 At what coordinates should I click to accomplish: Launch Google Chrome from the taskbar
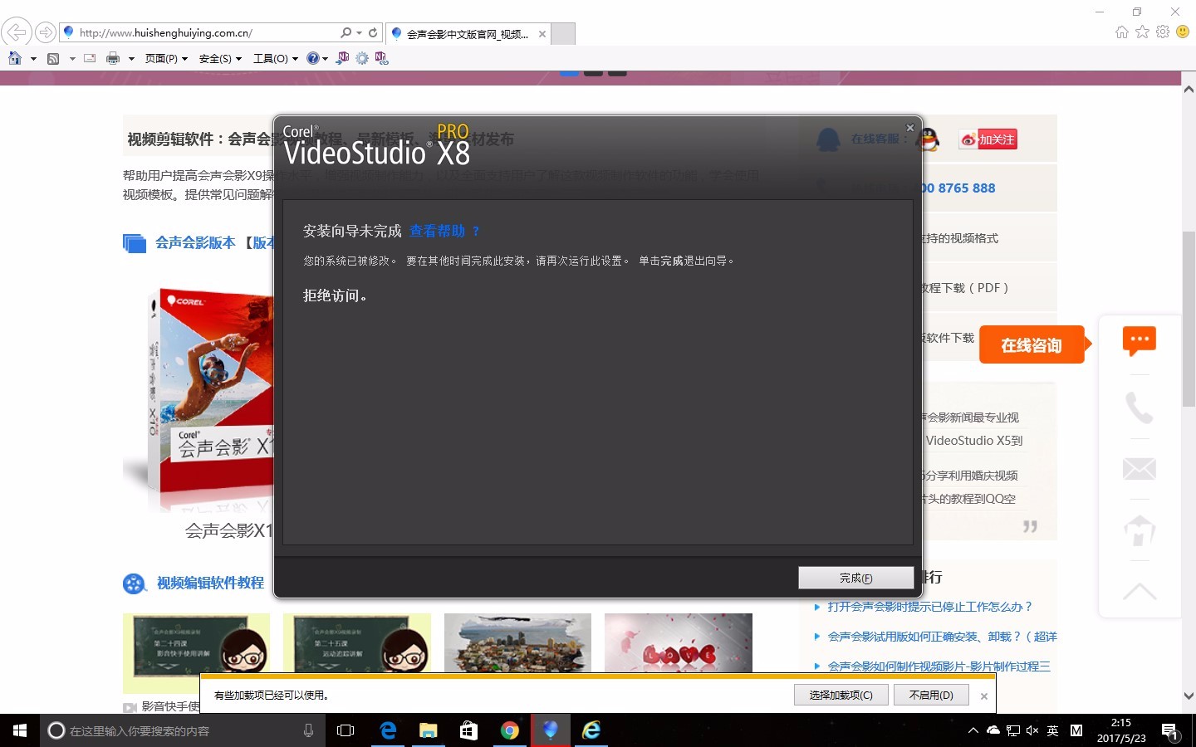click(x=509, y=730)
